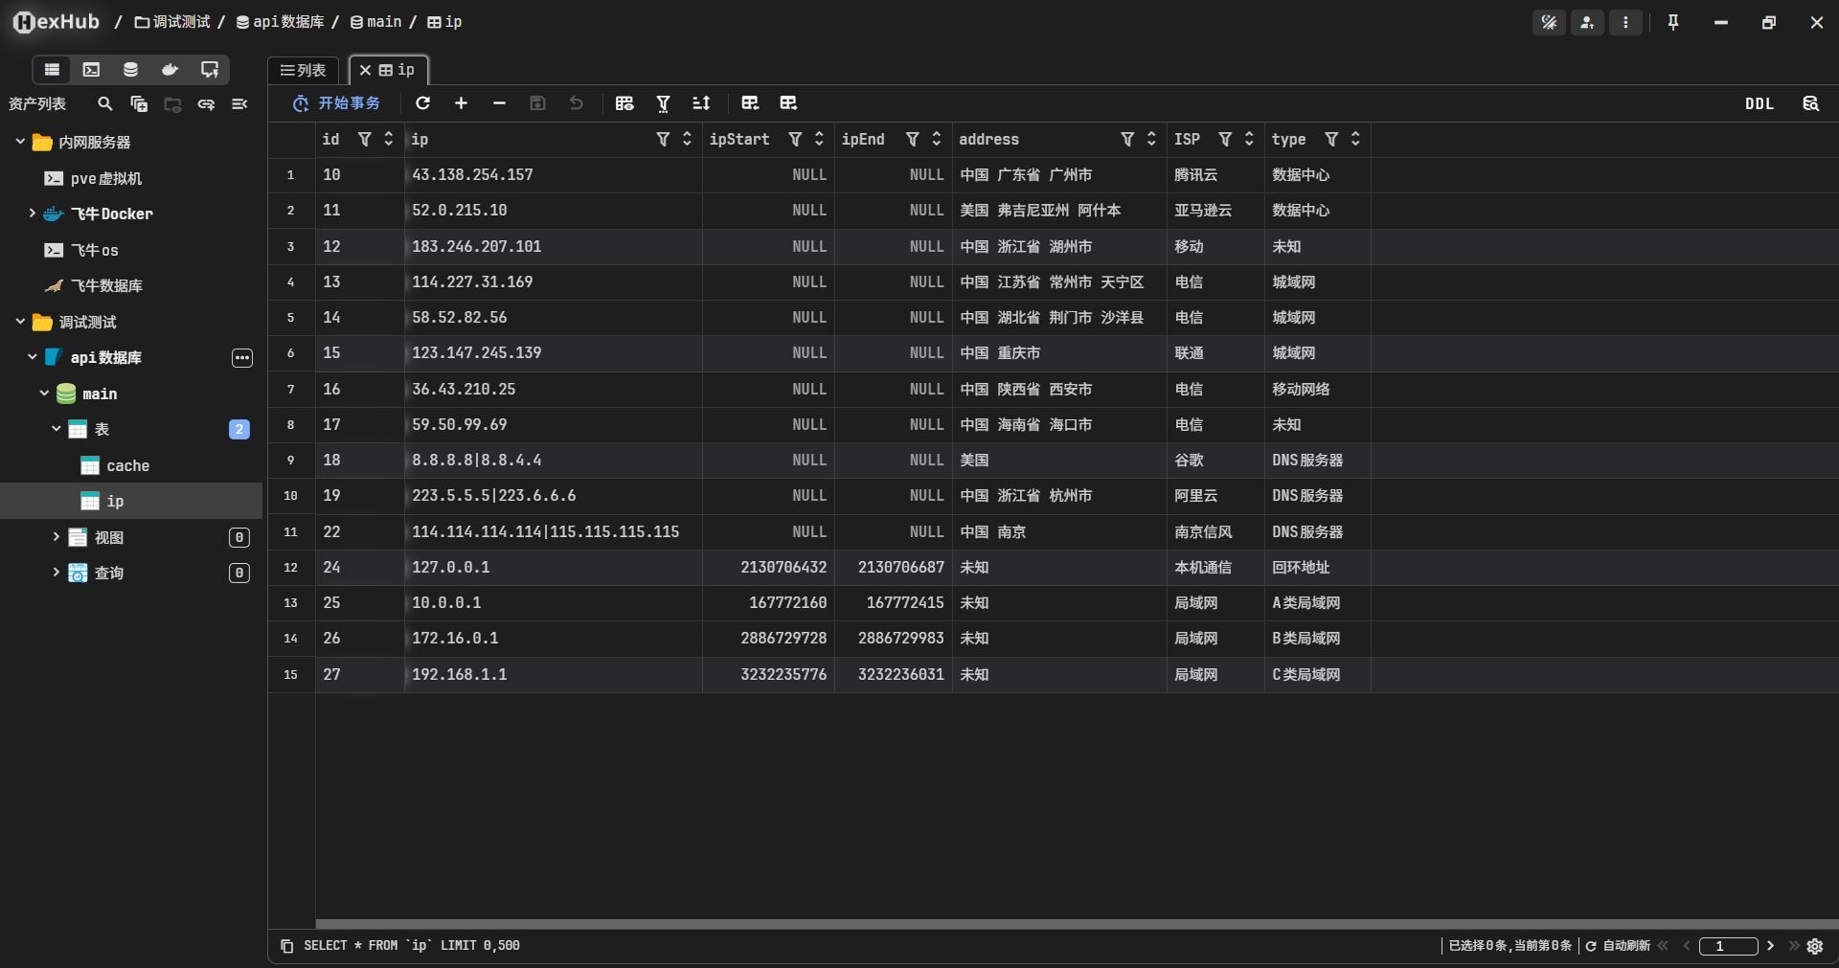Pin the window with the pin icon
This screenshot has width=1839, height=968.
coord(1673,22)
